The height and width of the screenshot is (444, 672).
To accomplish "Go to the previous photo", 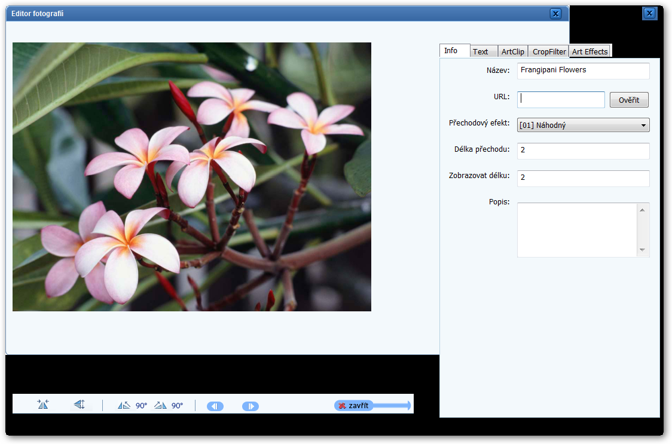I will pyautogui.click(x=215, y=406).
